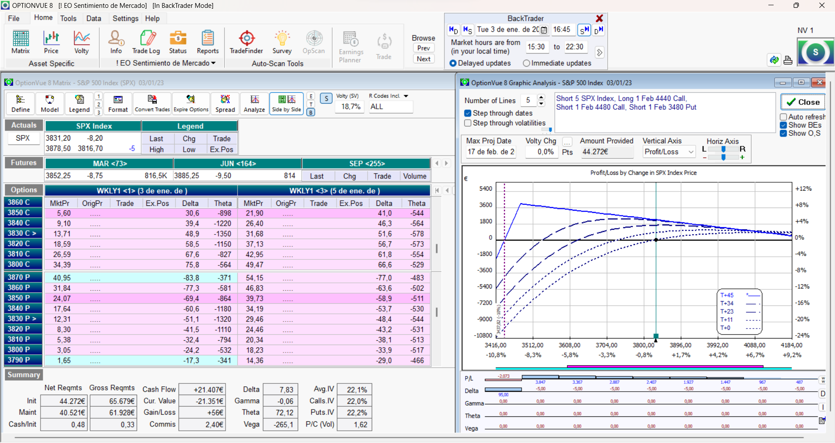Open the Tools menu
The width and height of the screenshot is (835, 443).
68,18
